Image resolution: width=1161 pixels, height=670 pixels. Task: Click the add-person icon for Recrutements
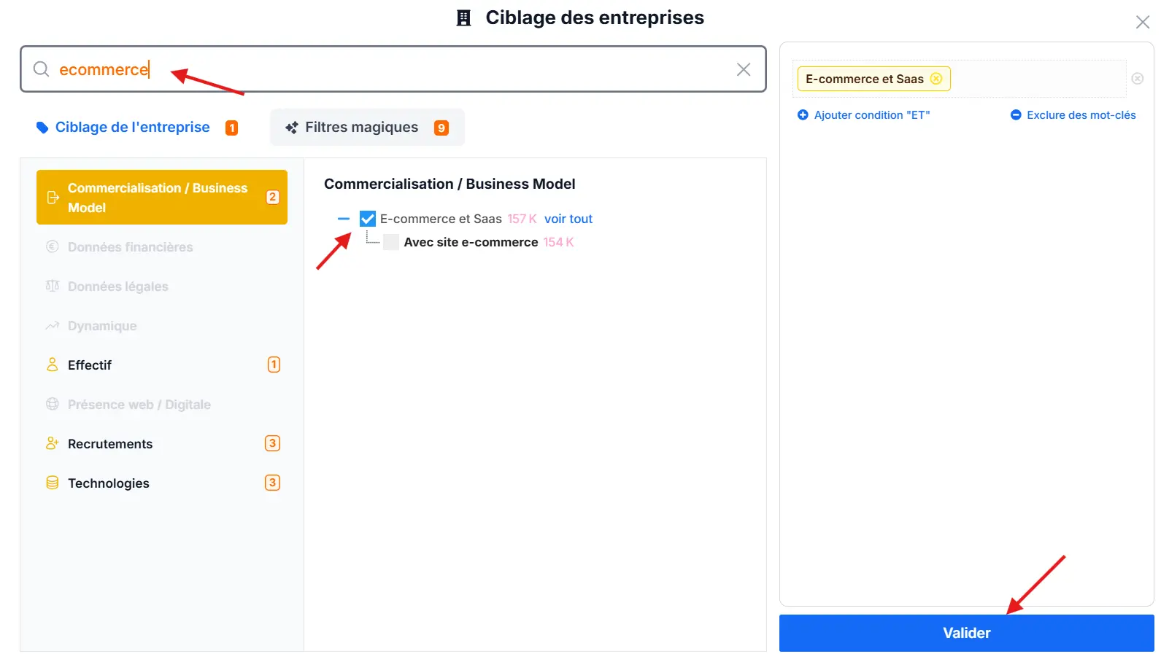tap(53, 443)
